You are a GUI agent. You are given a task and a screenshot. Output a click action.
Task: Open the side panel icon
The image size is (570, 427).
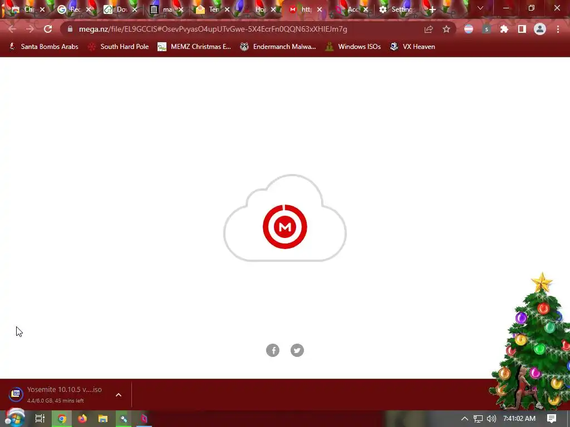click(522, 29)
